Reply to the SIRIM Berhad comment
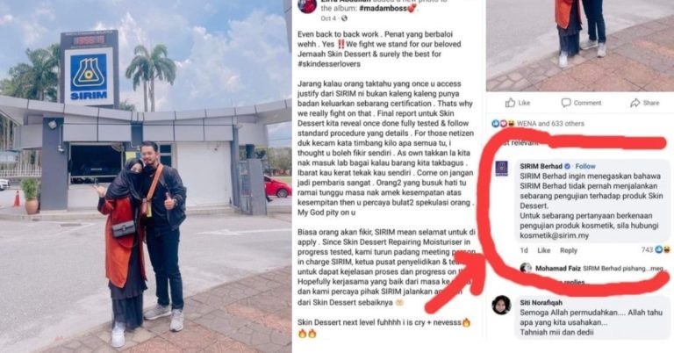 point(569,250)
